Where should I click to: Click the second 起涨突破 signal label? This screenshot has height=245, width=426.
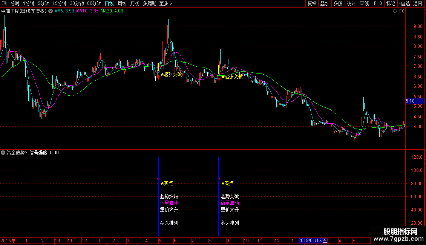[x=232, y=77]
